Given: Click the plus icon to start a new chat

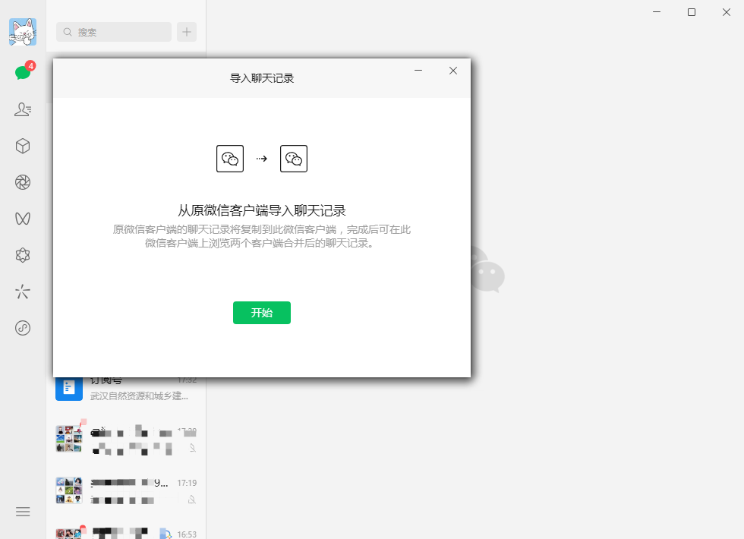Looking at the screenshot, I should coord(186,32).
